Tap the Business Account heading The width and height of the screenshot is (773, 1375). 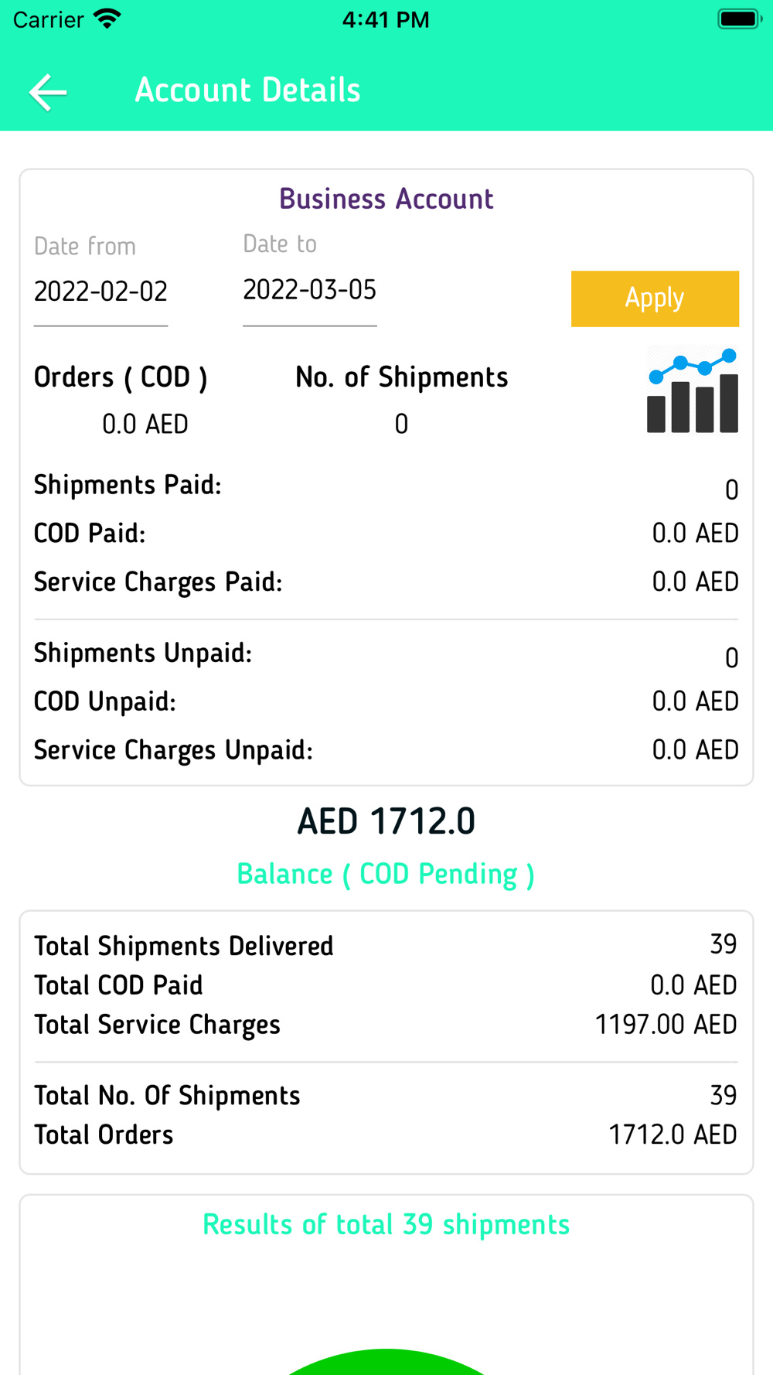click(386, 199)
